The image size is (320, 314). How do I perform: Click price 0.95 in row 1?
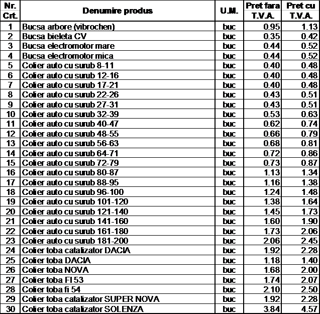[x=272, y=27]
